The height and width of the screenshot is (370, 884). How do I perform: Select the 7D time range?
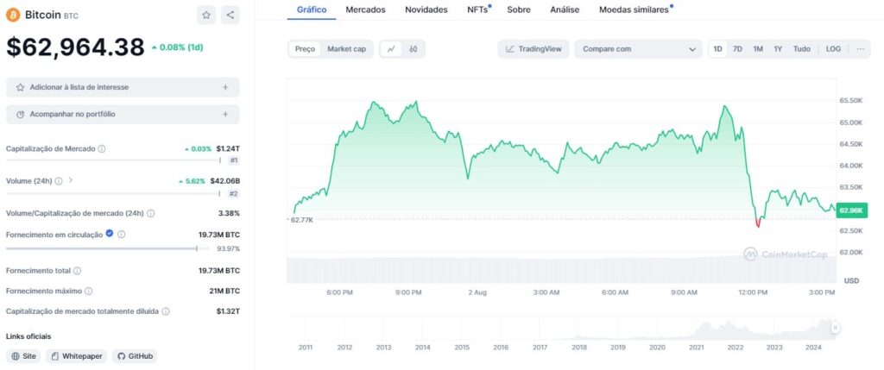(737, 49)
